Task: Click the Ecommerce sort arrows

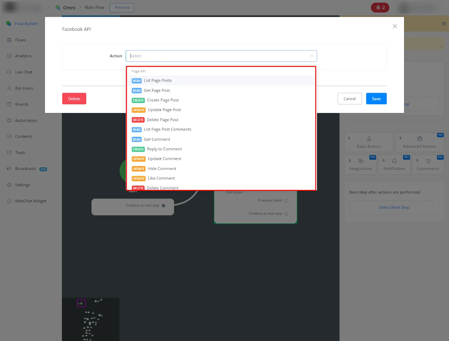Action: 417,160
